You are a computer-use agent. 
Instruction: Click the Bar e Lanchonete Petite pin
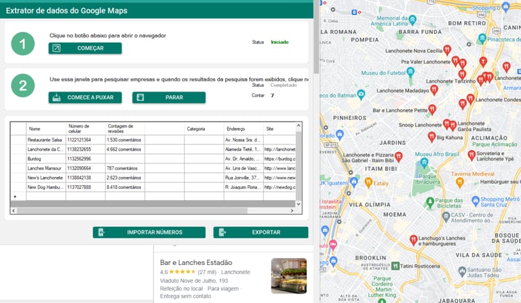pos(432,109)
